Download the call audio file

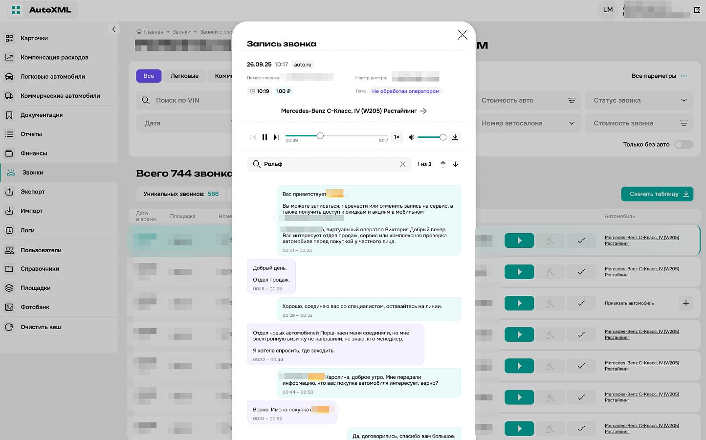[455, 137]
